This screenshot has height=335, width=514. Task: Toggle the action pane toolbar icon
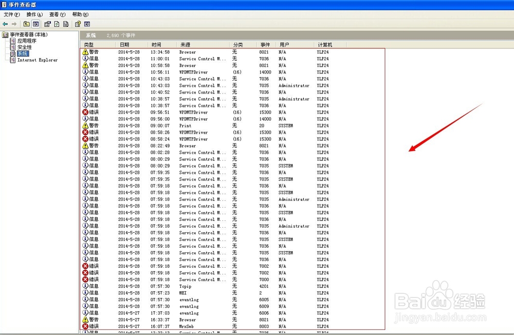pyautogui.click(x=87, y=24)
